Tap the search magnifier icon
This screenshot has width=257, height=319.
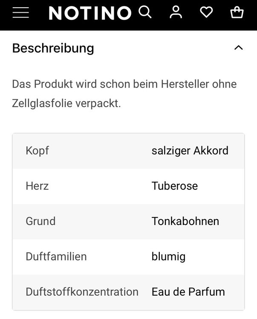[x=145, y=12]
